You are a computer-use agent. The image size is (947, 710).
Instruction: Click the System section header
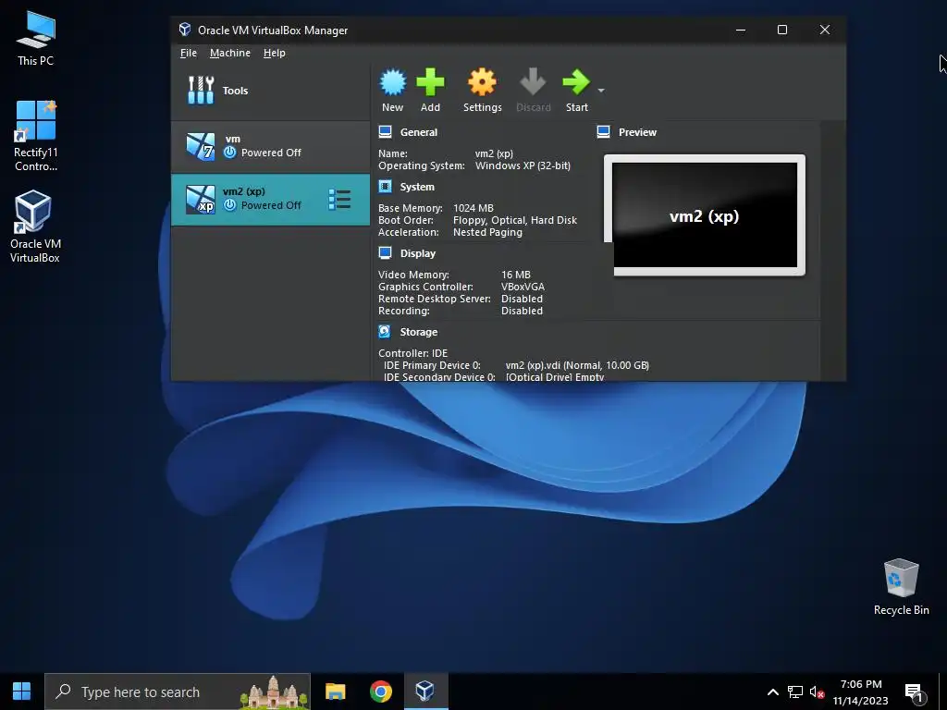[x=417, y=187]
